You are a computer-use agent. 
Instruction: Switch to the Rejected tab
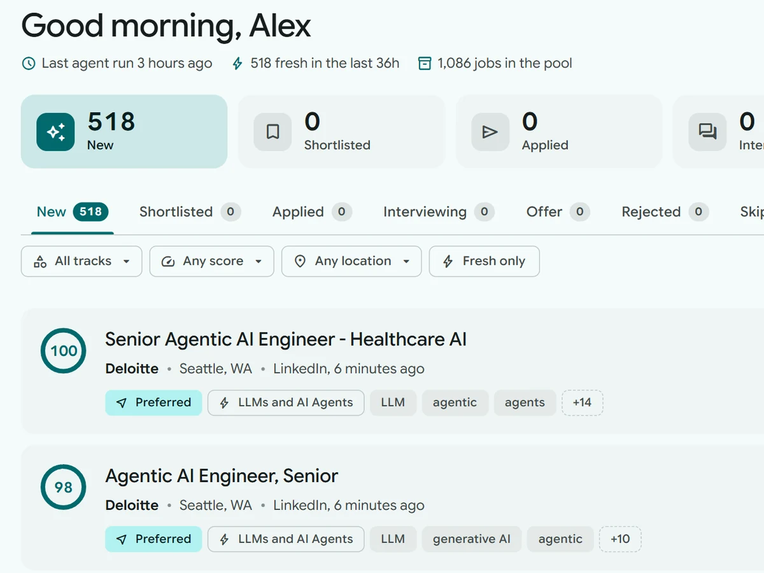[x=665, y=212]
